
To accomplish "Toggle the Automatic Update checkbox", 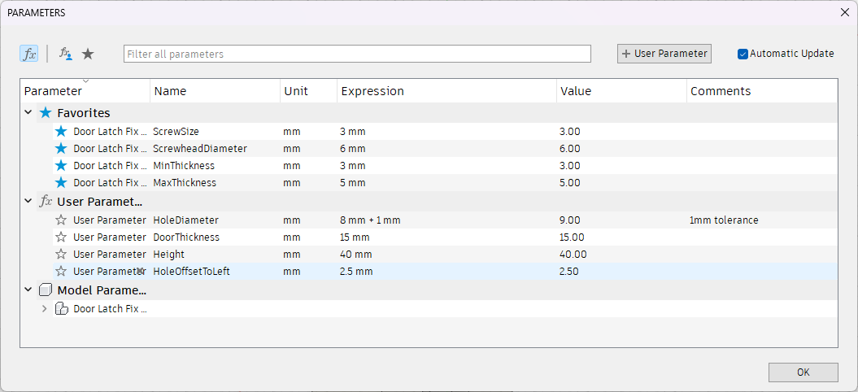I will [x=743, y=54].
